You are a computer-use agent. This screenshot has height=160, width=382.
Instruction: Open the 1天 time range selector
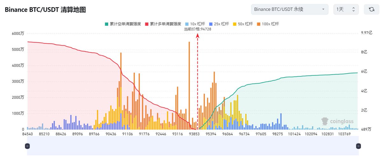(346, 9)
